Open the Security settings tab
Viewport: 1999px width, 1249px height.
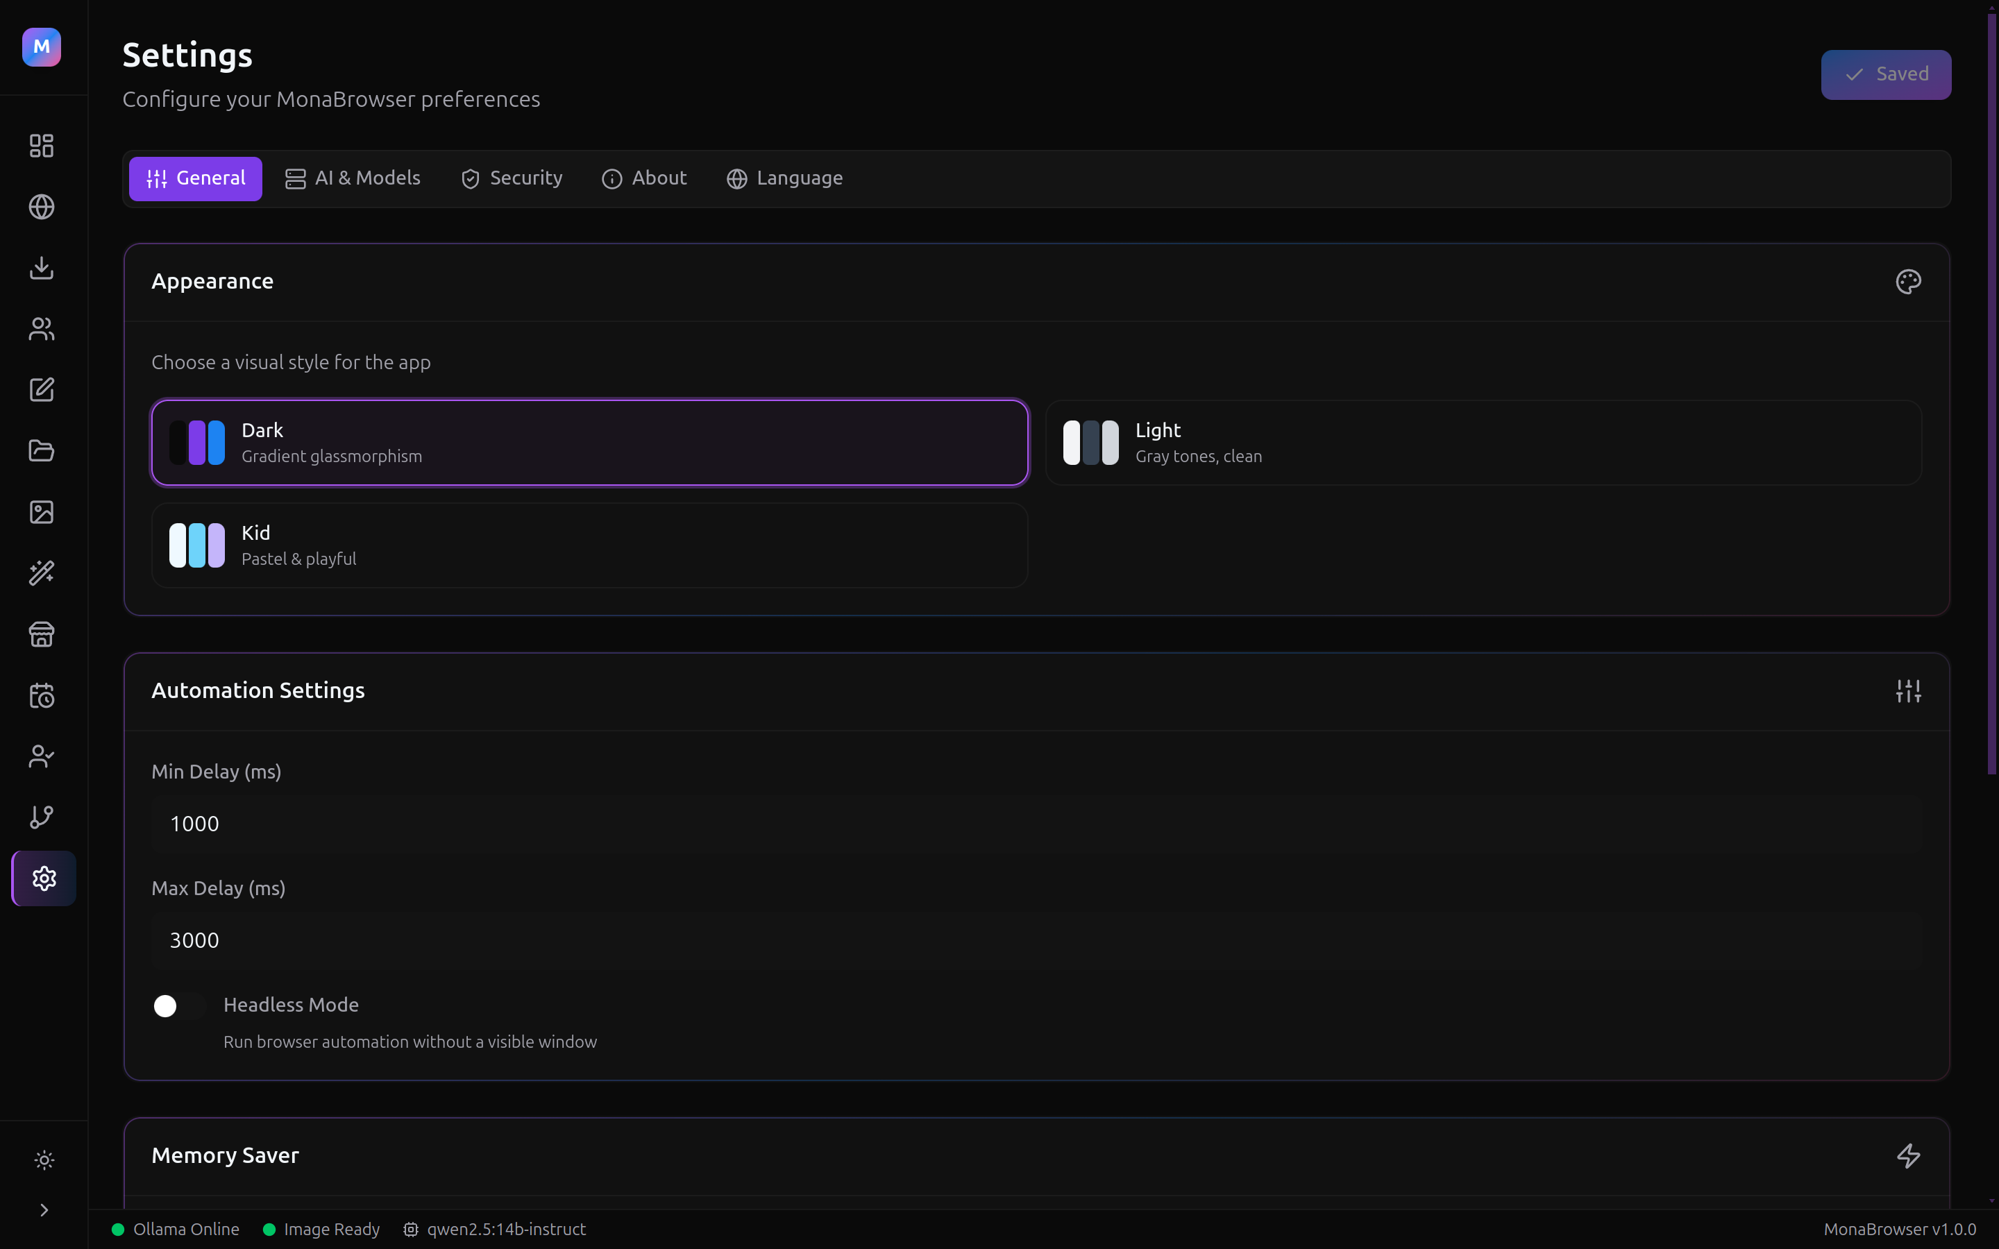tap(512, 178)
